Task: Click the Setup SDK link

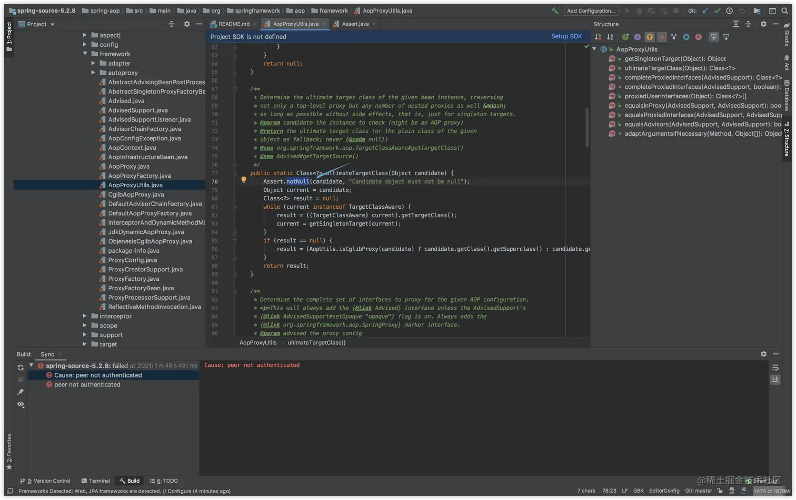Action: pyautogui.click(x=566, y=36)
